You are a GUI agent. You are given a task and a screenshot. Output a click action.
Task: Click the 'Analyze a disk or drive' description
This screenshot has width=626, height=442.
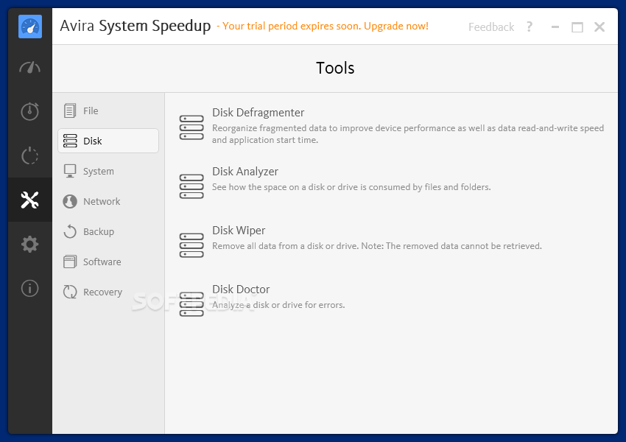click(278, 305)
